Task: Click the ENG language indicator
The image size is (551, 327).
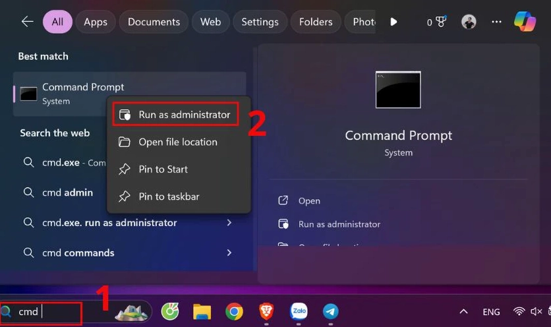Action: click(x=491, y=312)
